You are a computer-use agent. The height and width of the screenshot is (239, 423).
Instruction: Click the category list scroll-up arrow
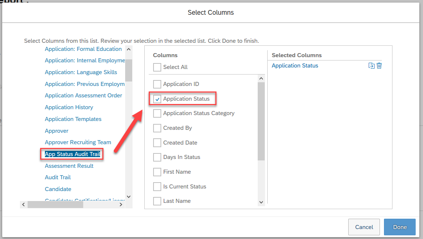[x=129, y=49]
